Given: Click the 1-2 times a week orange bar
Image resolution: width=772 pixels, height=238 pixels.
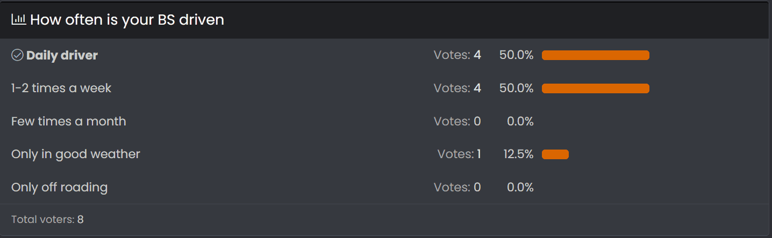Looking at the screenshot, I should pyautogui.click(x=595, y=88).
